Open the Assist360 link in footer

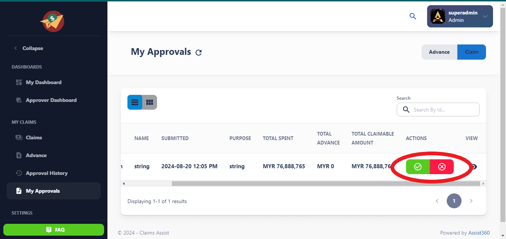pyautogui.click(x=479, y=233)
